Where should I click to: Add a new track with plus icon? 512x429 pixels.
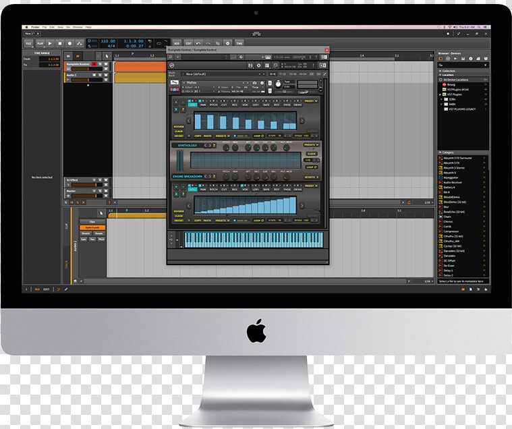point(88,85)
